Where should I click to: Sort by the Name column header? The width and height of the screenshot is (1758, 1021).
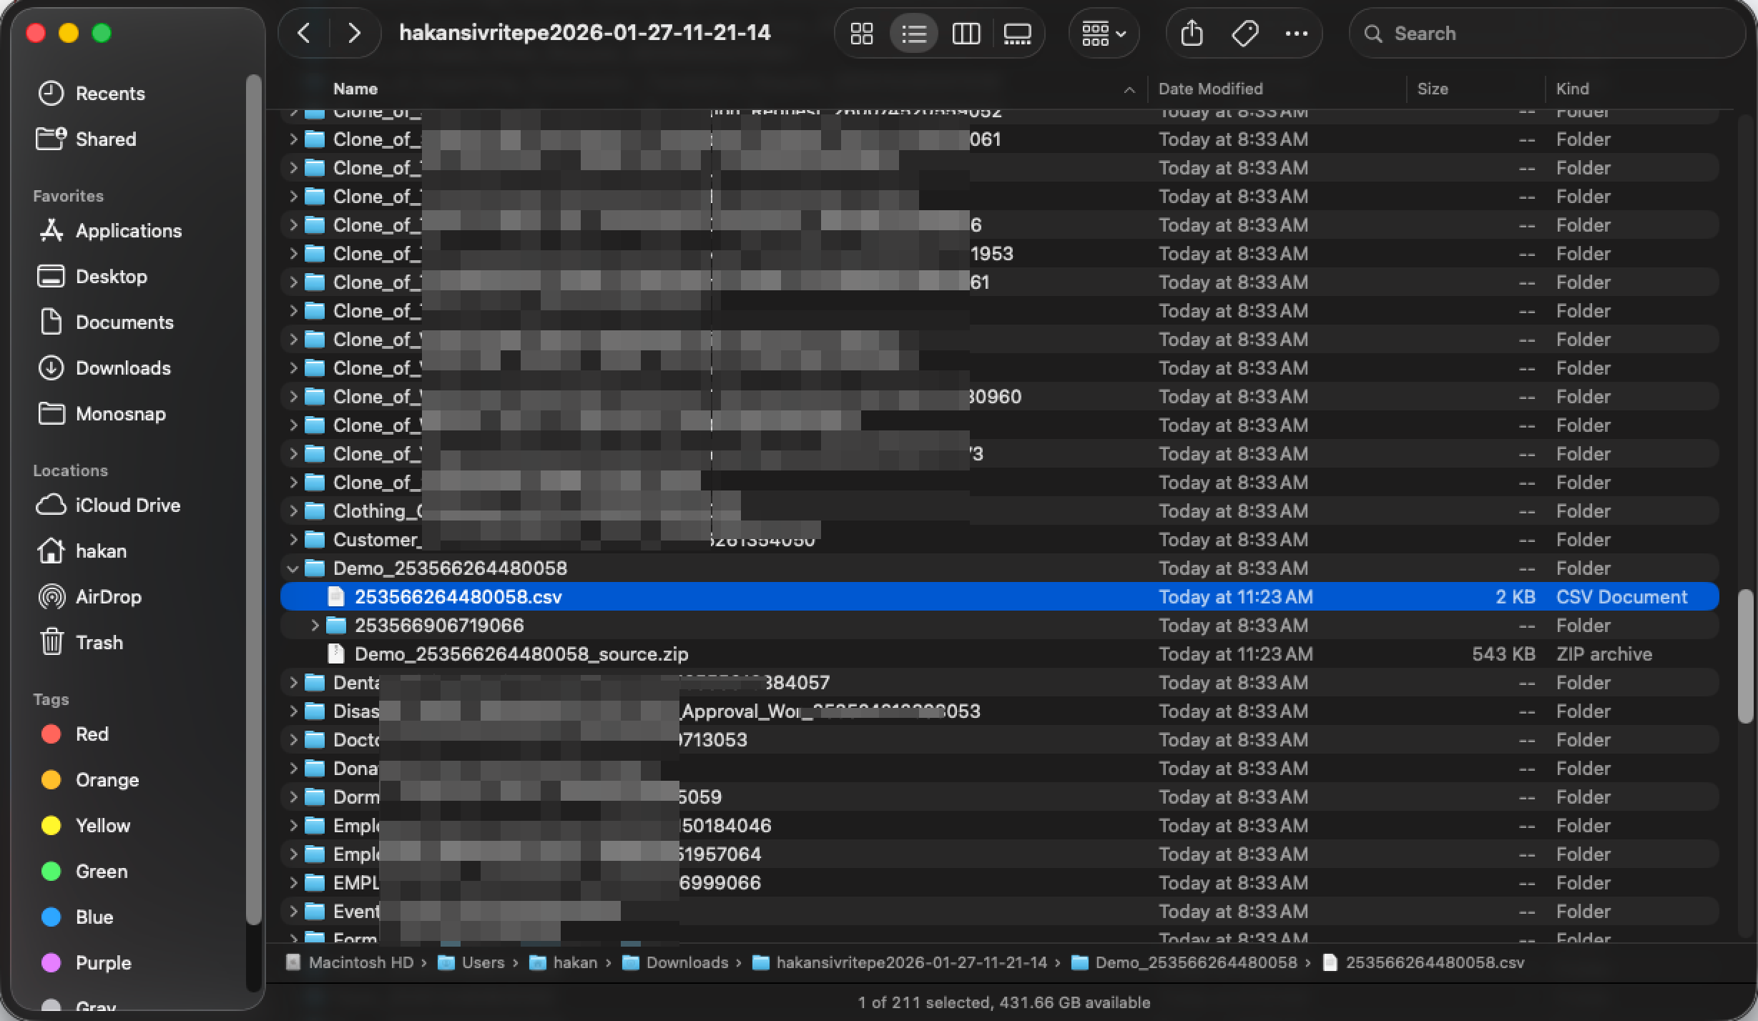click(355, 89)
